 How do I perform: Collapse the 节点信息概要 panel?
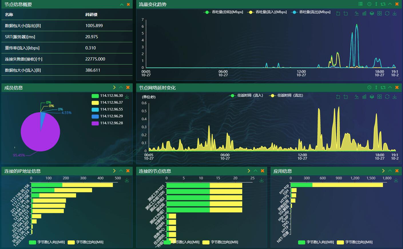[122, 4]
